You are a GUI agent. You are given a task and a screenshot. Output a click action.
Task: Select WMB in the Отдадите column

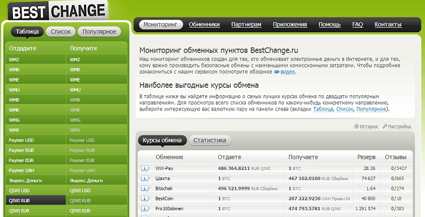pos(36,100)
